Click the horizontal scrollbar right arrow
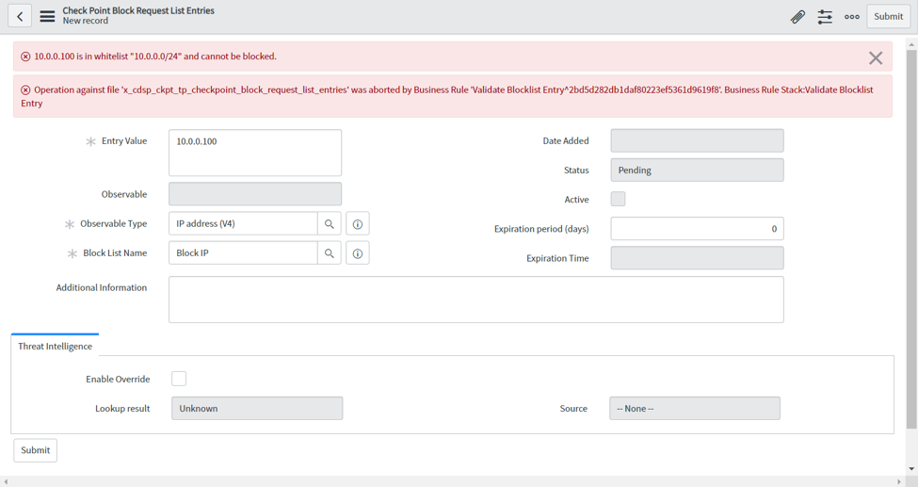 [900, 481]
